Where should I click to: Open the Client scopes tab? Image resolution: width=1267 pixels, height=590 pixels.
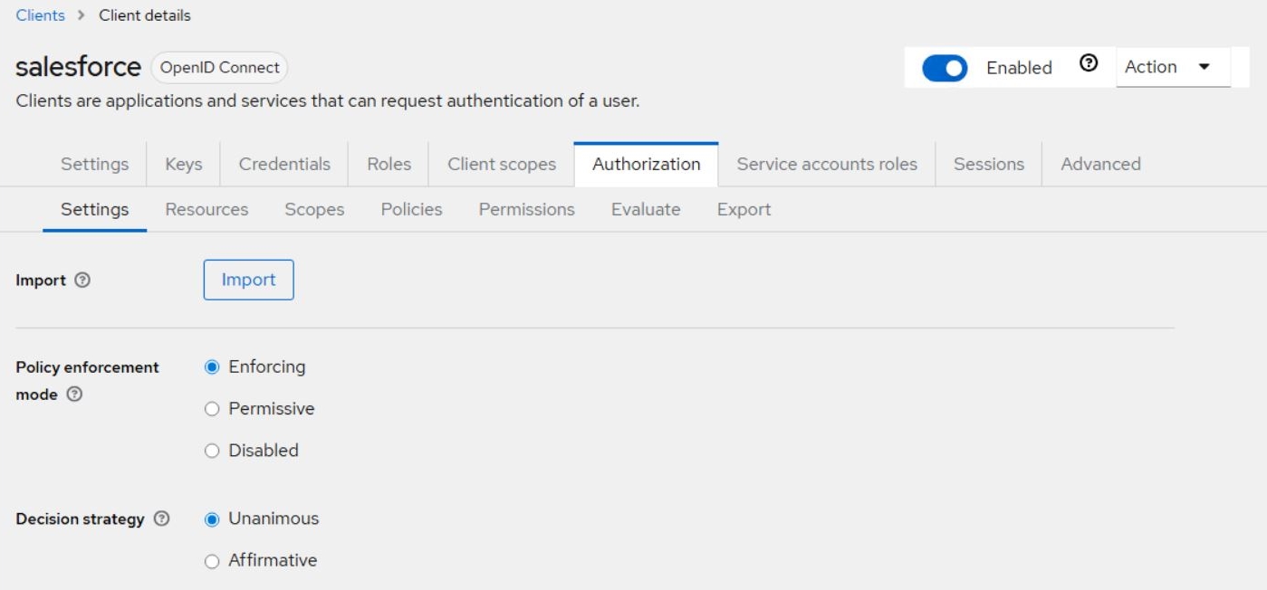(501, 164)
